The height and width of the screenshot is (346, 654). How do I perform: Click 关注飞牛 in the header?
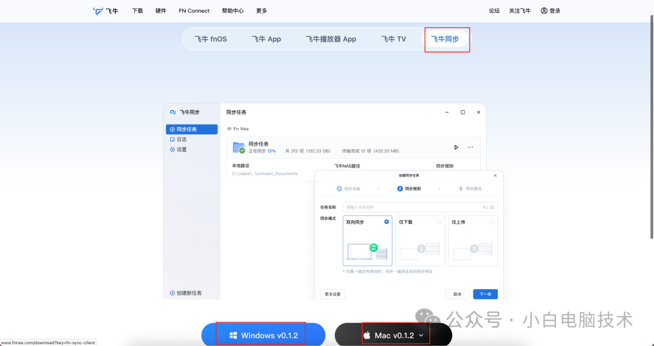coord(520,11)
